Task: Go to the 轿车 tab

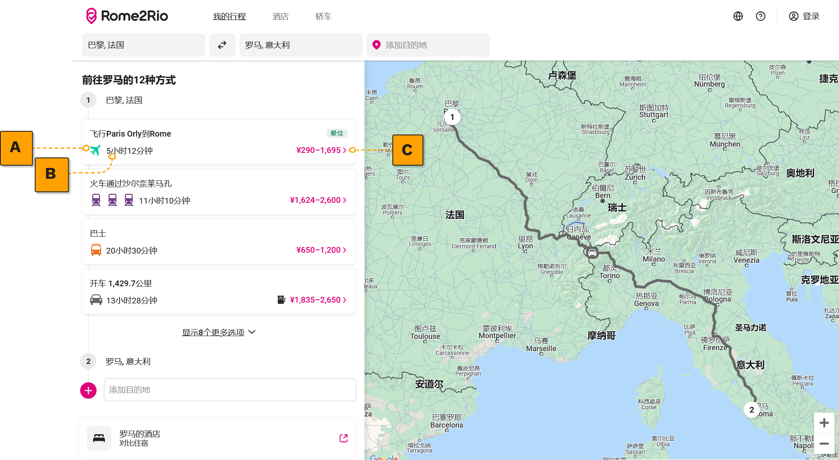Action: pyautogui.click(x=323, y=16)
